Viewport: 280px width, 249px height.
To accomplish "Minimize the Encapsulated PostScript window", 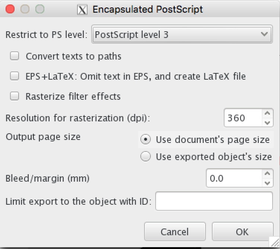I will 25,9.
